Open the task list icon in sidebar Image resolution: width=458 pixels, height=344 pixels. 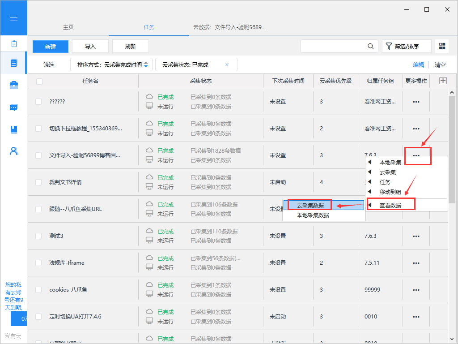point(14,63)
